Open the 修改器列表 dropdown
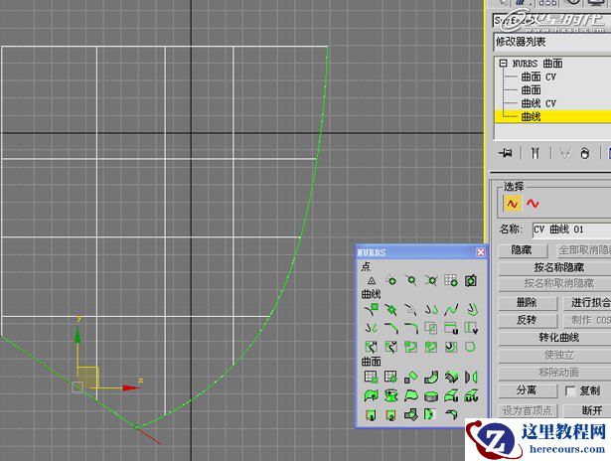 point(552,42)
